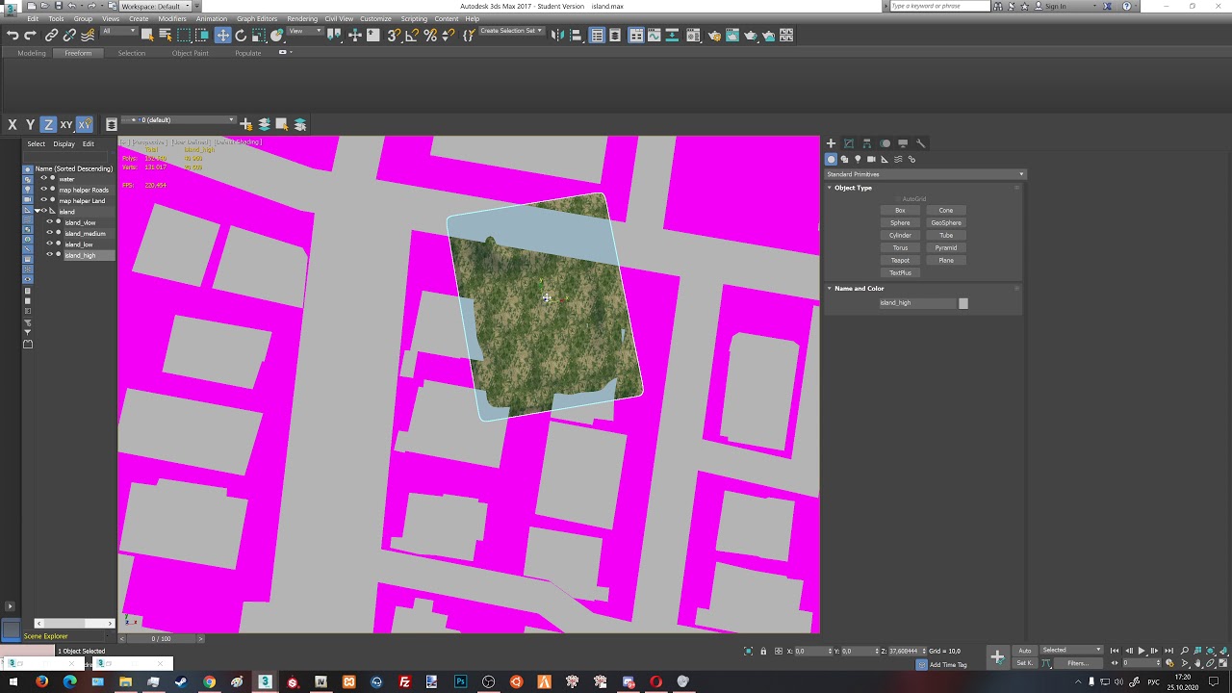Viewport: 1232px width, 693px height.
Task: Open the Rendering menu
Action: pos(302,19)
